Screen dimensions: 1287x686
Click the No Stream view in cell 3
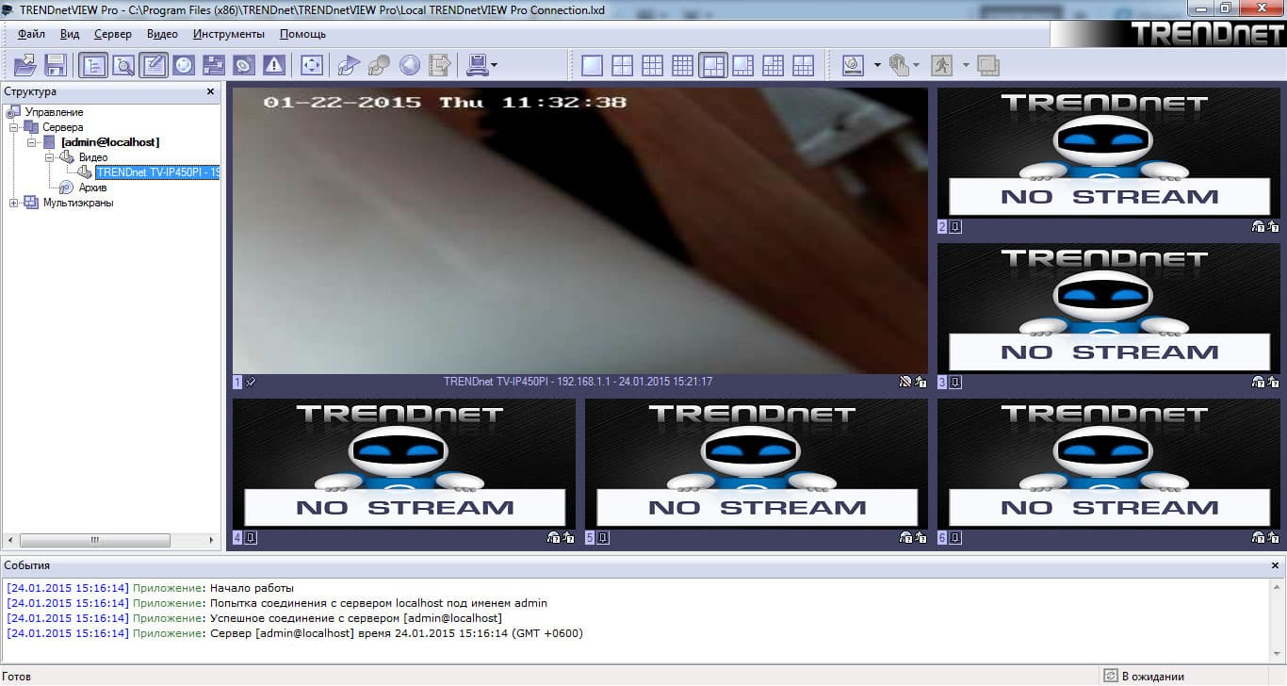(x=1109, y=309)
